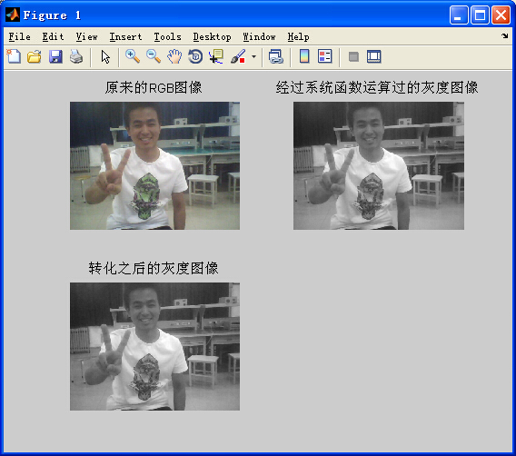This screenshot has width=516, height=456.
Task: Enable the Rotate 3D tool
Action: tap(195, 56)
